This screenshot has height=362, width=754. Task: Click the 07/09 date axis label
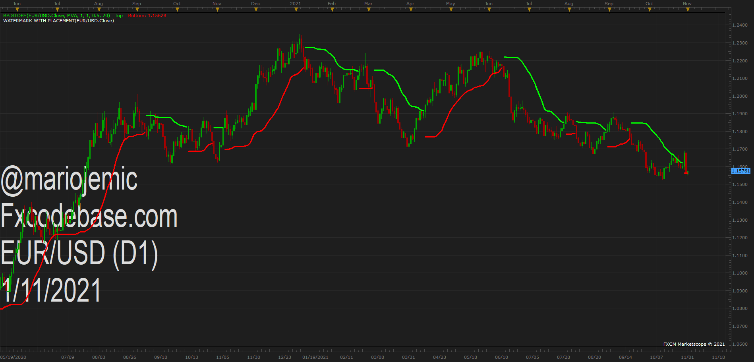click(68, 357)
